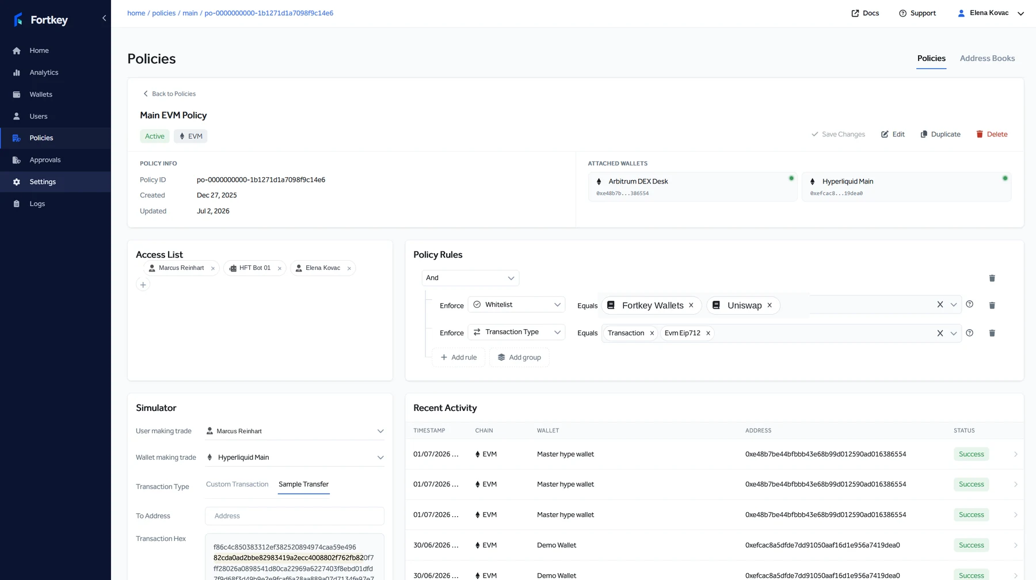
Task: Click the Fortkey logo
Action: (x=40, y=20)
